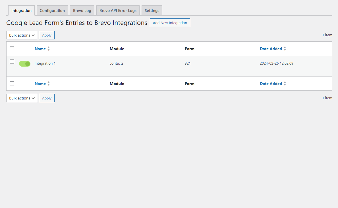The image size is (338, 208).
Task: Sort by Date Added in the table header
Action: tap(271, 49)
